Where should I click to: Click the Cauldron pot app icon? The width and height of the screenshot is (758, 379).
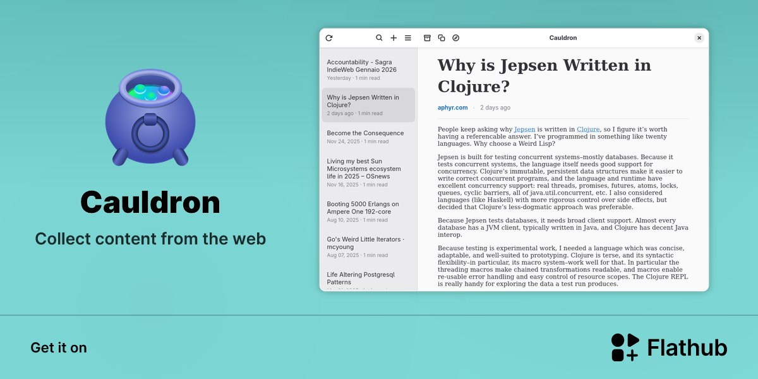click(150, 117)
